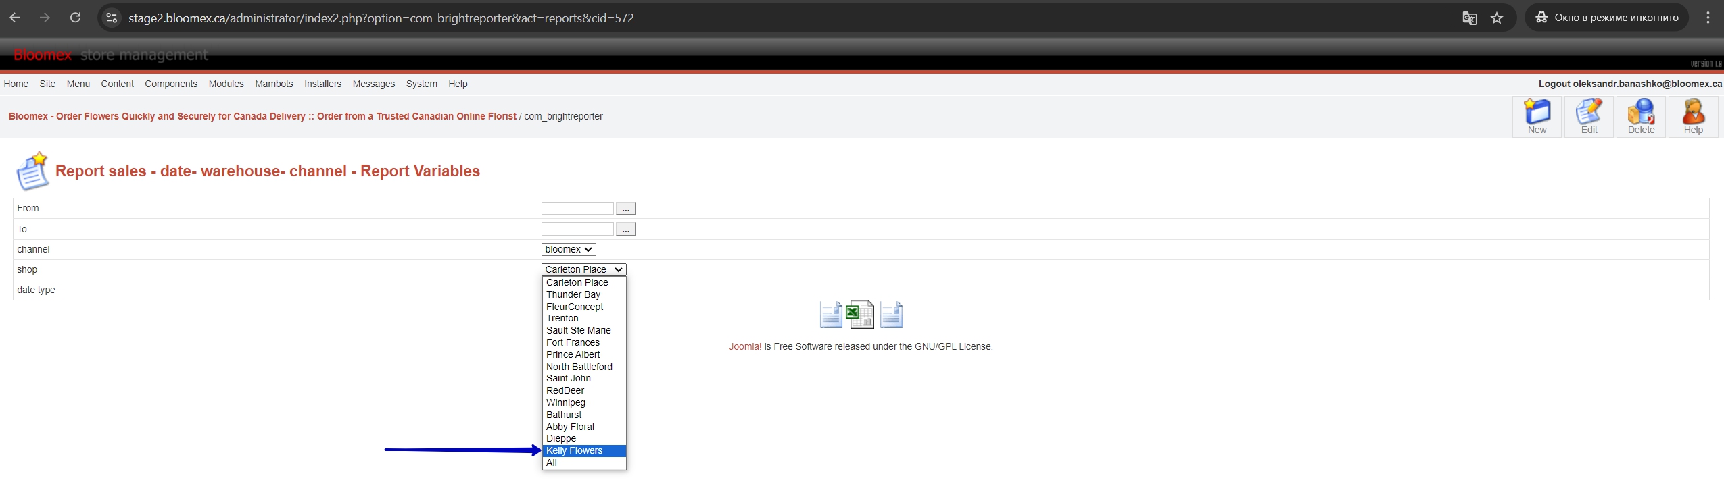Click the Bloomex store management logo
1724x503 pixels.
pos(110,55)
